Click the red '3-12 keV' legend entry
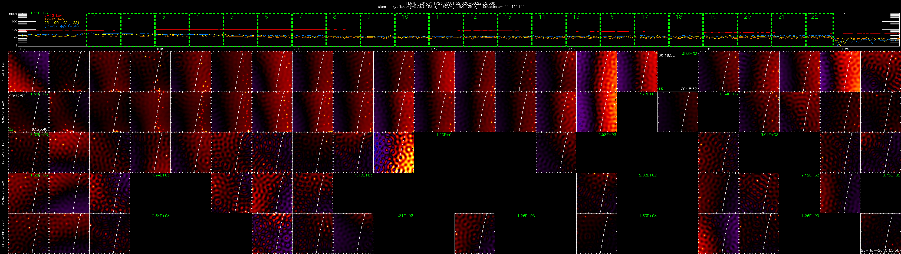This screenshot has width=901, height=254. (x=54, y=16)
